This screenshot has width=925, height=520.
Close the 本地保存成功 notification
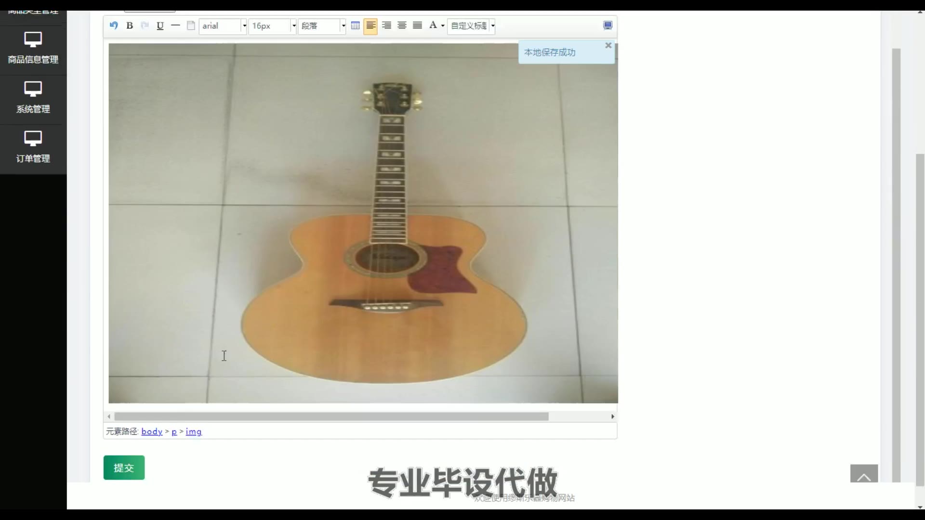[x=608, y=45]
